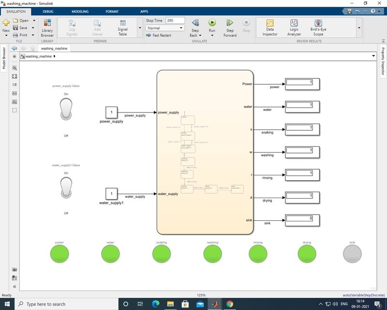The height and width of the screenshot is (310, 387).
Task: Click the washing lamp indicator
Action: point(212,253)
